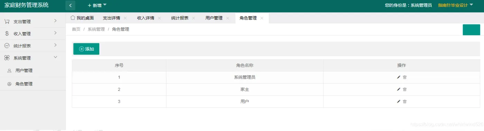
Task: Click the chart icon beside 统计报表
Action: [x=7, y=46]
